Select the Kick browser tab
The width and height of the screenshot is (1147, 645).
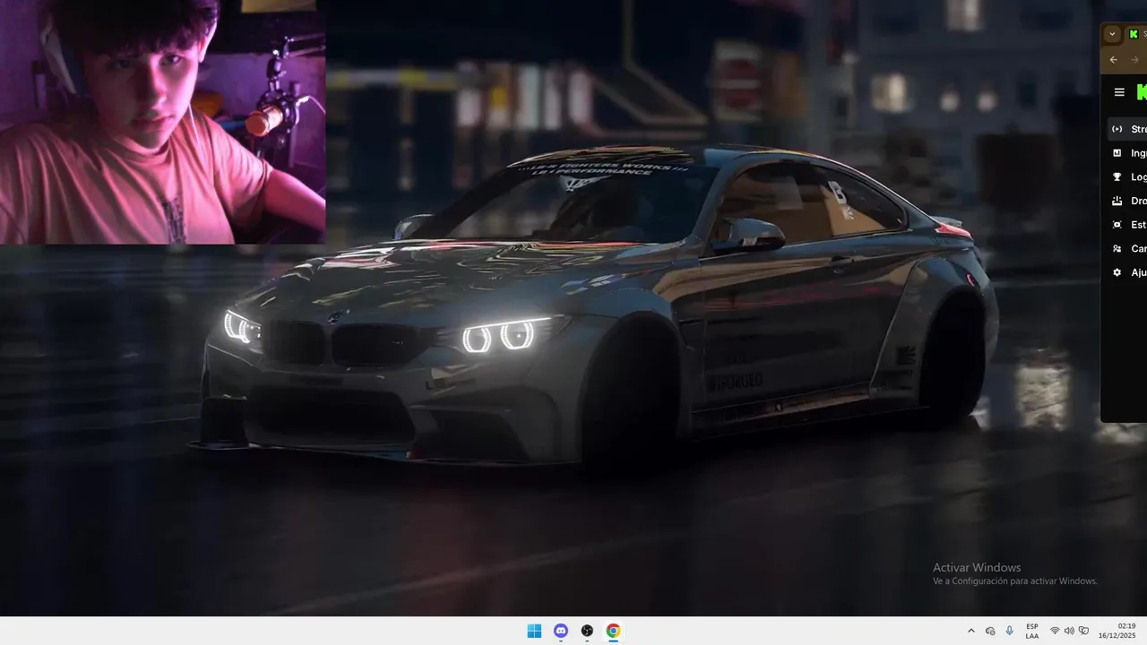pyautogui.click(x=1136, y=34)
